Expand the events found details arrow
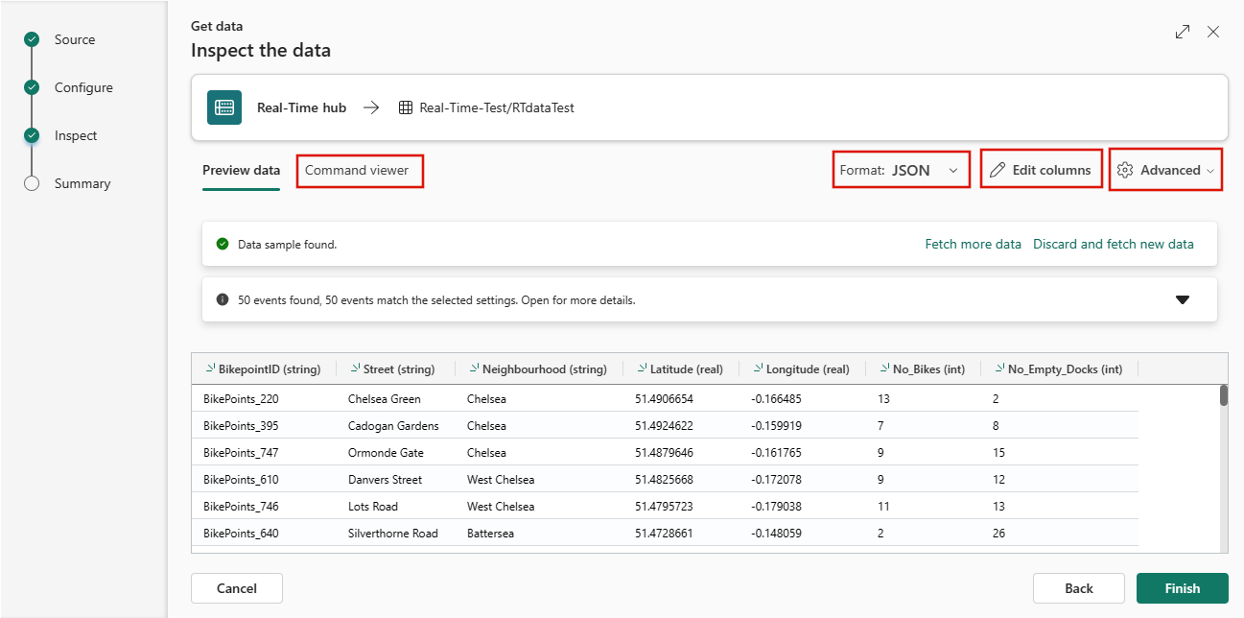Screen dimensions: 1244x618 pos(1182,299)
